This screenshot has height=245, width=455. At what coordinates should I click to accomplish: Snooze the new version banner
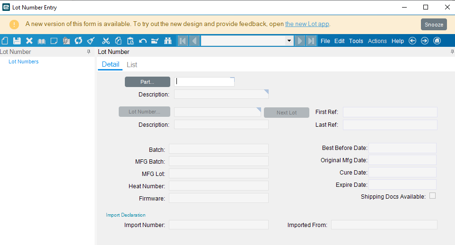[434, 25]
